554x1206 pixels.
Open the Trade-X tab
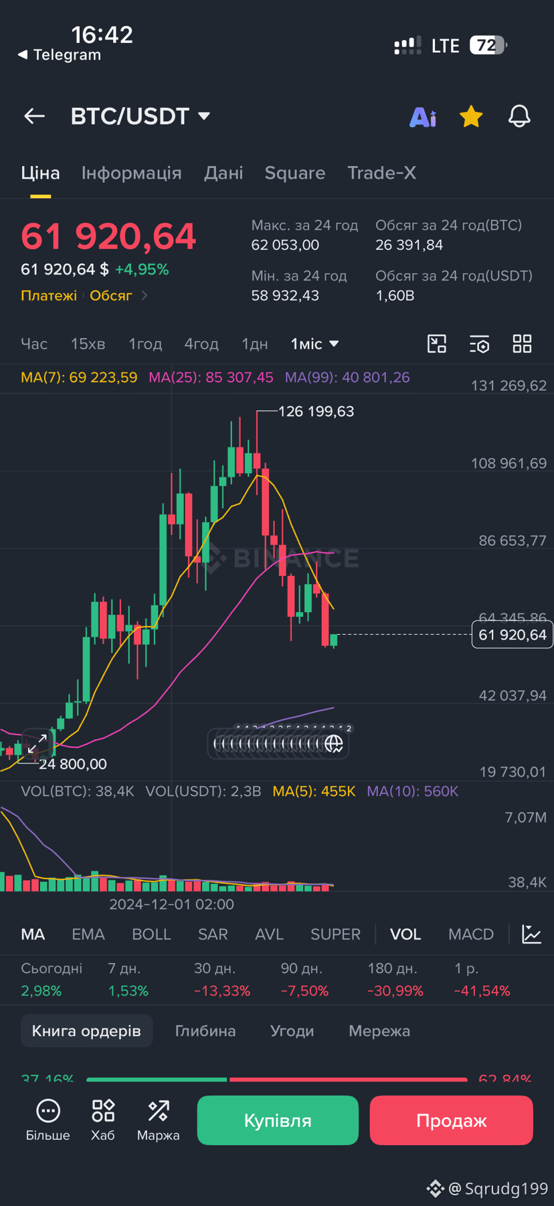381,173
